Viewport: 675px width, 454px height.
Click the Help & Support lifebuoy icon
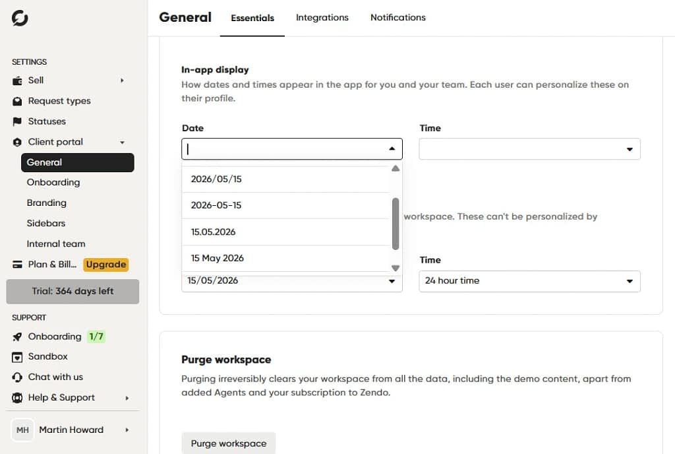coord(17,397)
